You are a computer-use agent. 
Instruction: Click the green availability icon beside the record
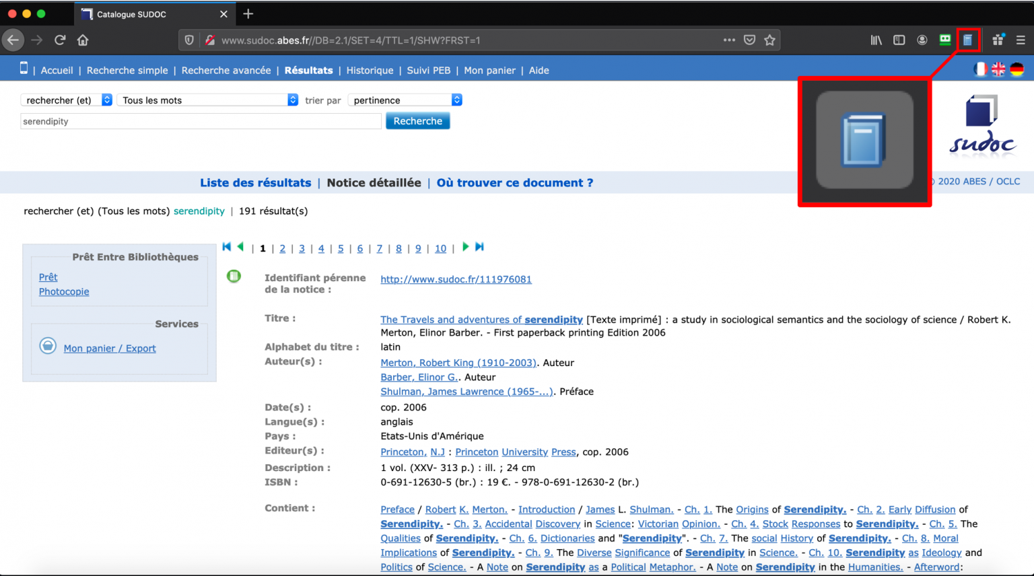point(234,276)
